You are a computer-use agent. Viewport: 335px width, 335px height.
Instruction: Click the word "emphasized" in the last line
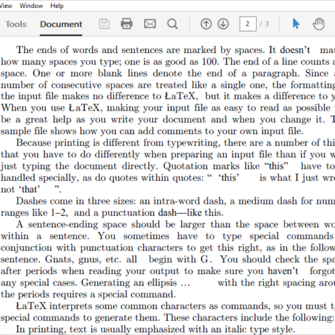159,330
